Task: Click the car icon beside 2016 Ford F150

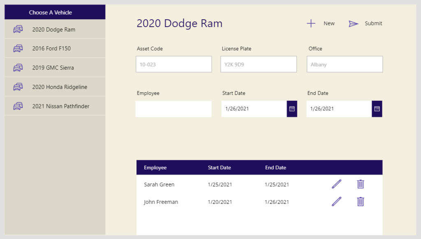Action: coord(18,48)
